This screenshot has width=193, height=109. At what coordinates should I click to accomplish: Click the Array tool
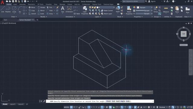[x=50, y=14]
